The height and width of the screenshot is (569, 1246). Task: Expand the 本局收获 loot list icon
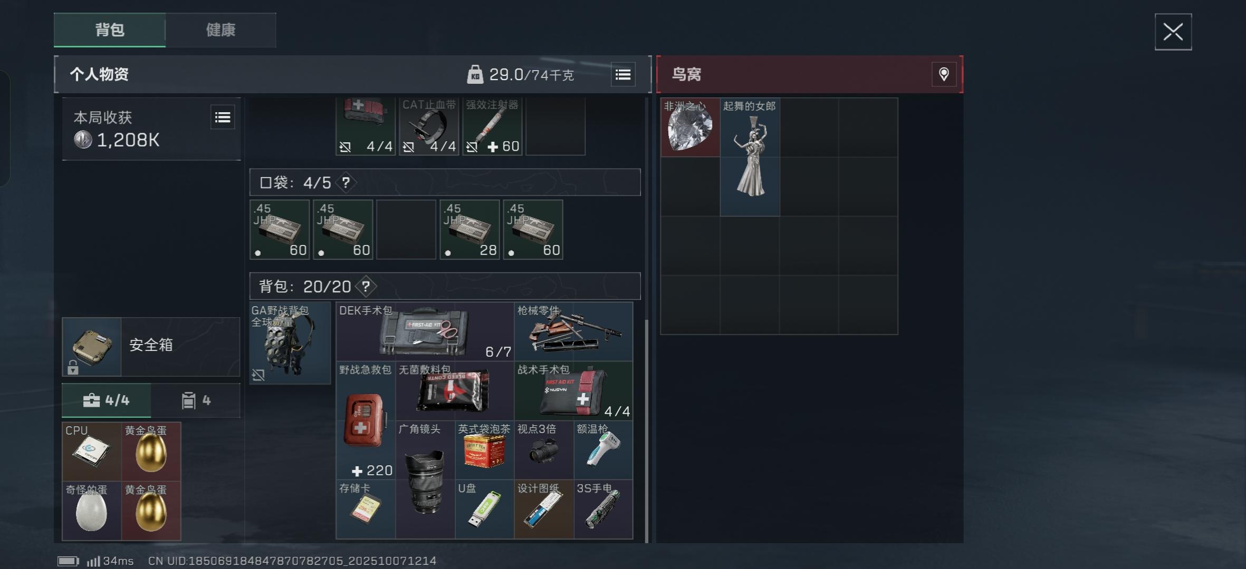click(223, 117)
